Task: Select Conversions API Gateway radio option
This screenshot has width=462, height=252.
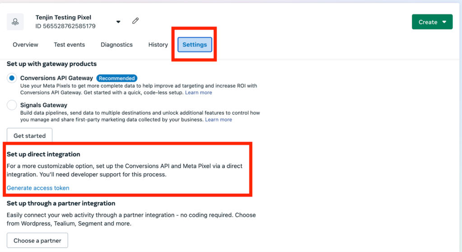Action: coord(12,78)
